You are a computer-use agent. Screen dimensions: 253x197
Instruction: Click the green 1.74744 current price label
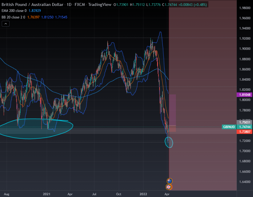tap(245, 127)
